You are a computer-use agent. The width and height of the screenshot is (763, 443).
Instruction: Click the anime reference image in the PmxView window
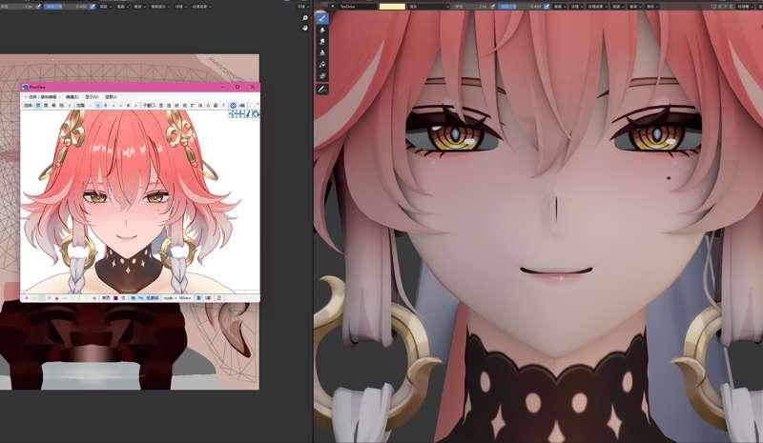tap(139, 202)
